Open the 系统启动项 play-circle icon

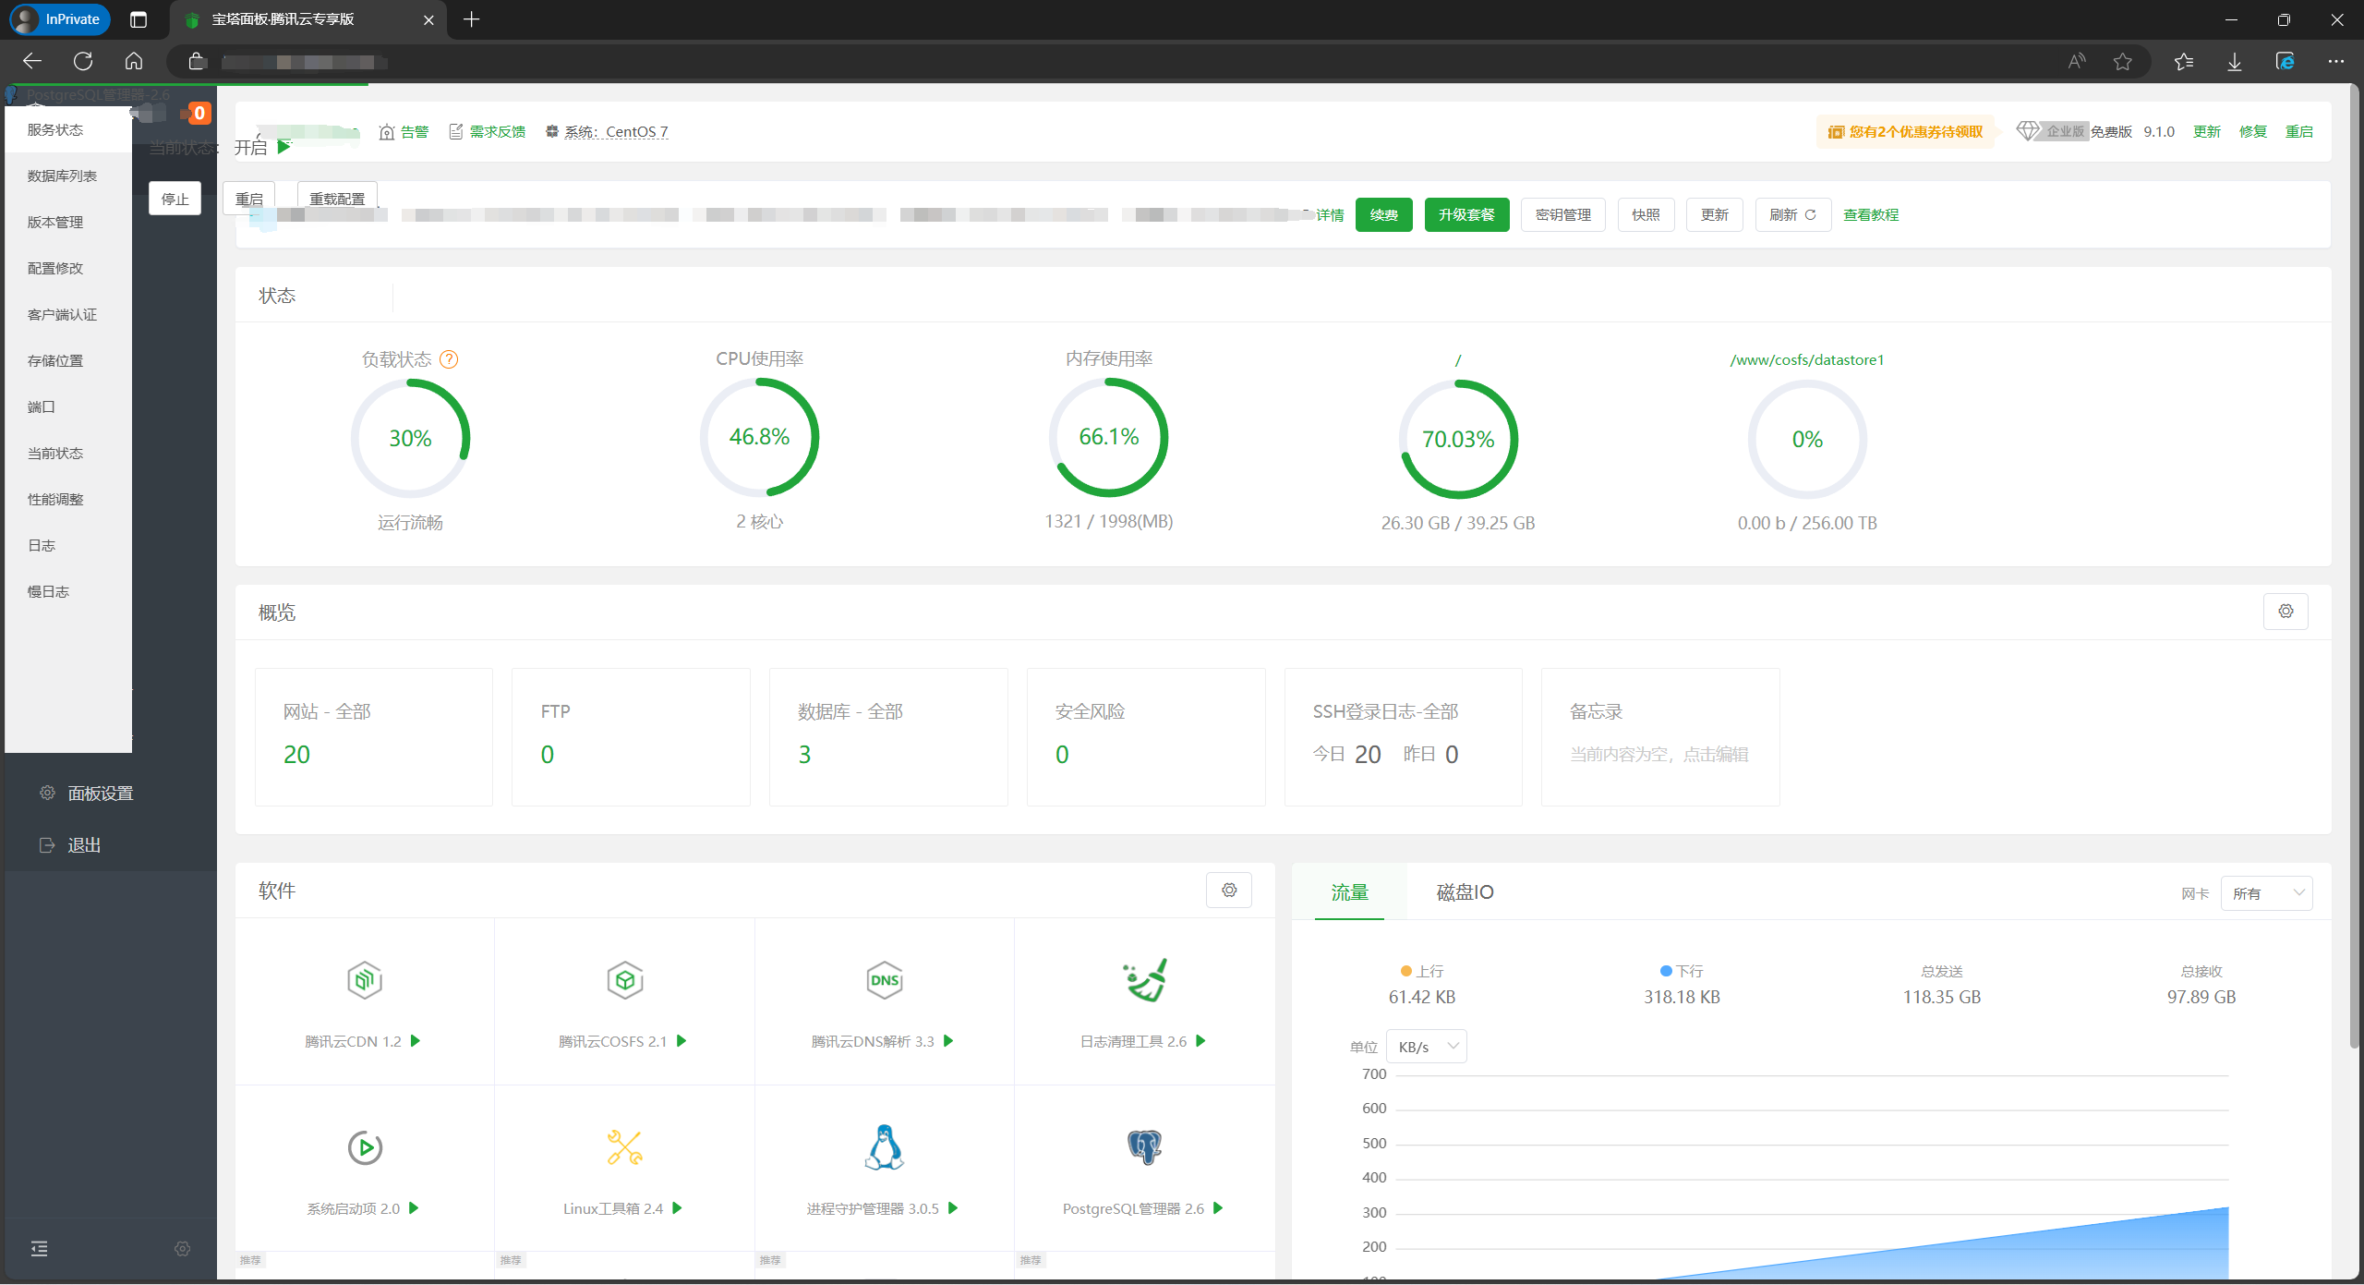365,1147
